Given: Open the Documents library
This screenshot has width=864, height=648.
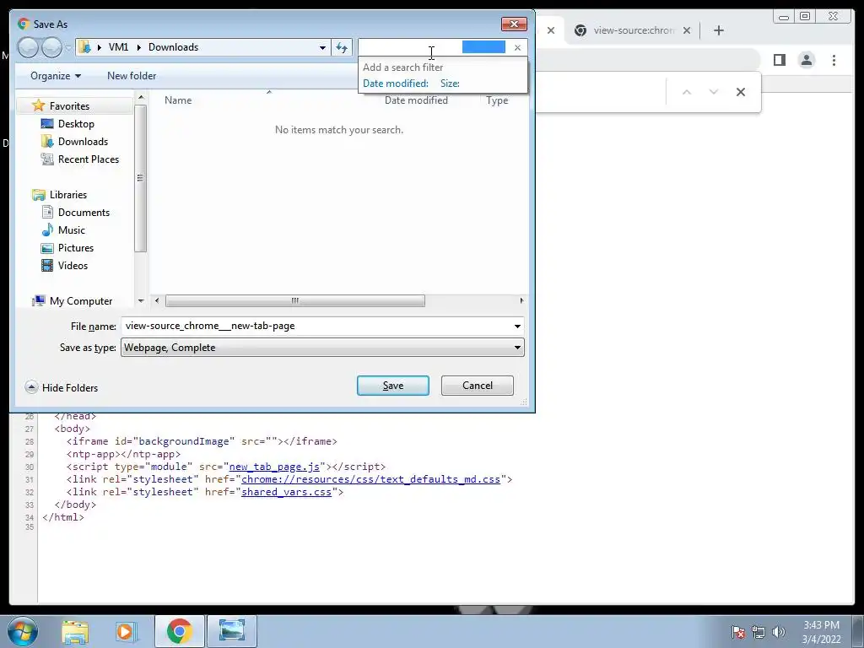Looking at the screenshot, I should pyautogui.click(x=84, y=212).
